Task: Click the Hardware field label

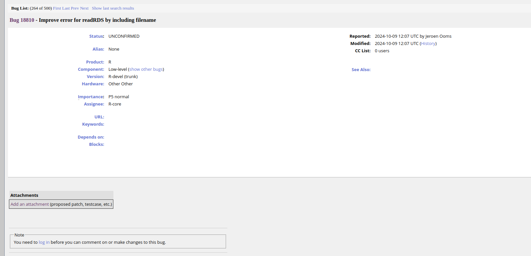Action: pos(93,84)
